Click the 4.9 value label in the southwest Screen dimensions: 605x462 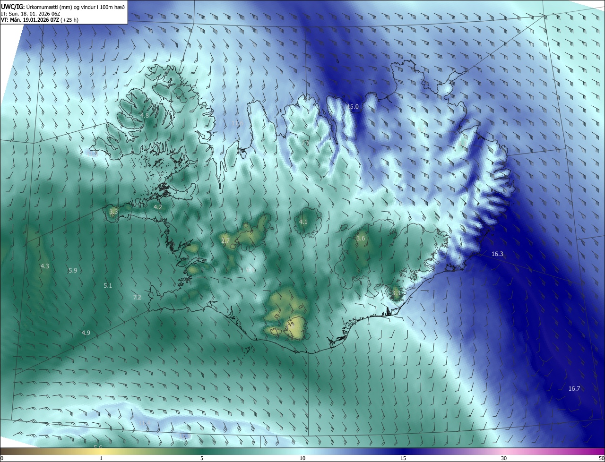(x=86, y=333)
